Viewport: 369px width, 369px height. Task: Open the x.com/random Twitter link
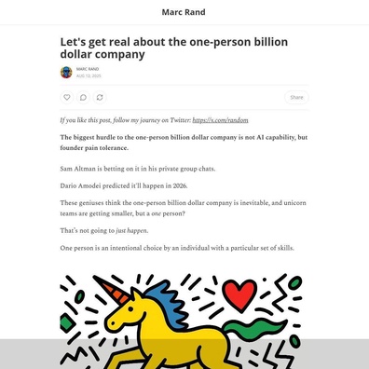pos(220,120)
